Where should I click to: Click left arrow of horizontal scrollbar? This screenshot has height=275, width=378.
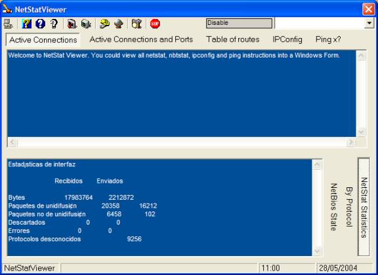point(12,142)
